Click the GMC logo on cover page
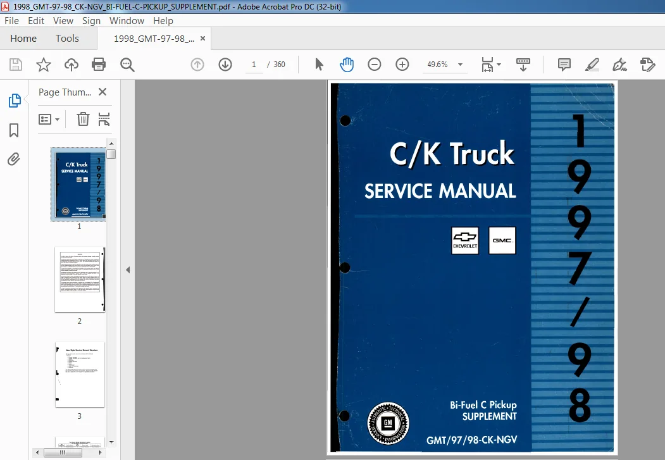 coord(502,240)
